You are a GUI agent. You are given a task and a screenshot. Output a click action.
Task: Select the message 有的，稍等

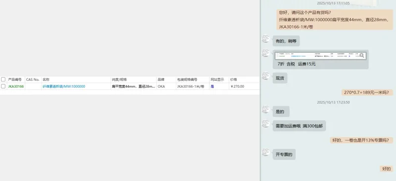coord(286,41)
